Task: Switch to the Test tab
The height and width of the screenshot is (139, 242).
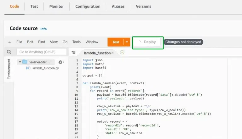Action: (x=34, y=6)
